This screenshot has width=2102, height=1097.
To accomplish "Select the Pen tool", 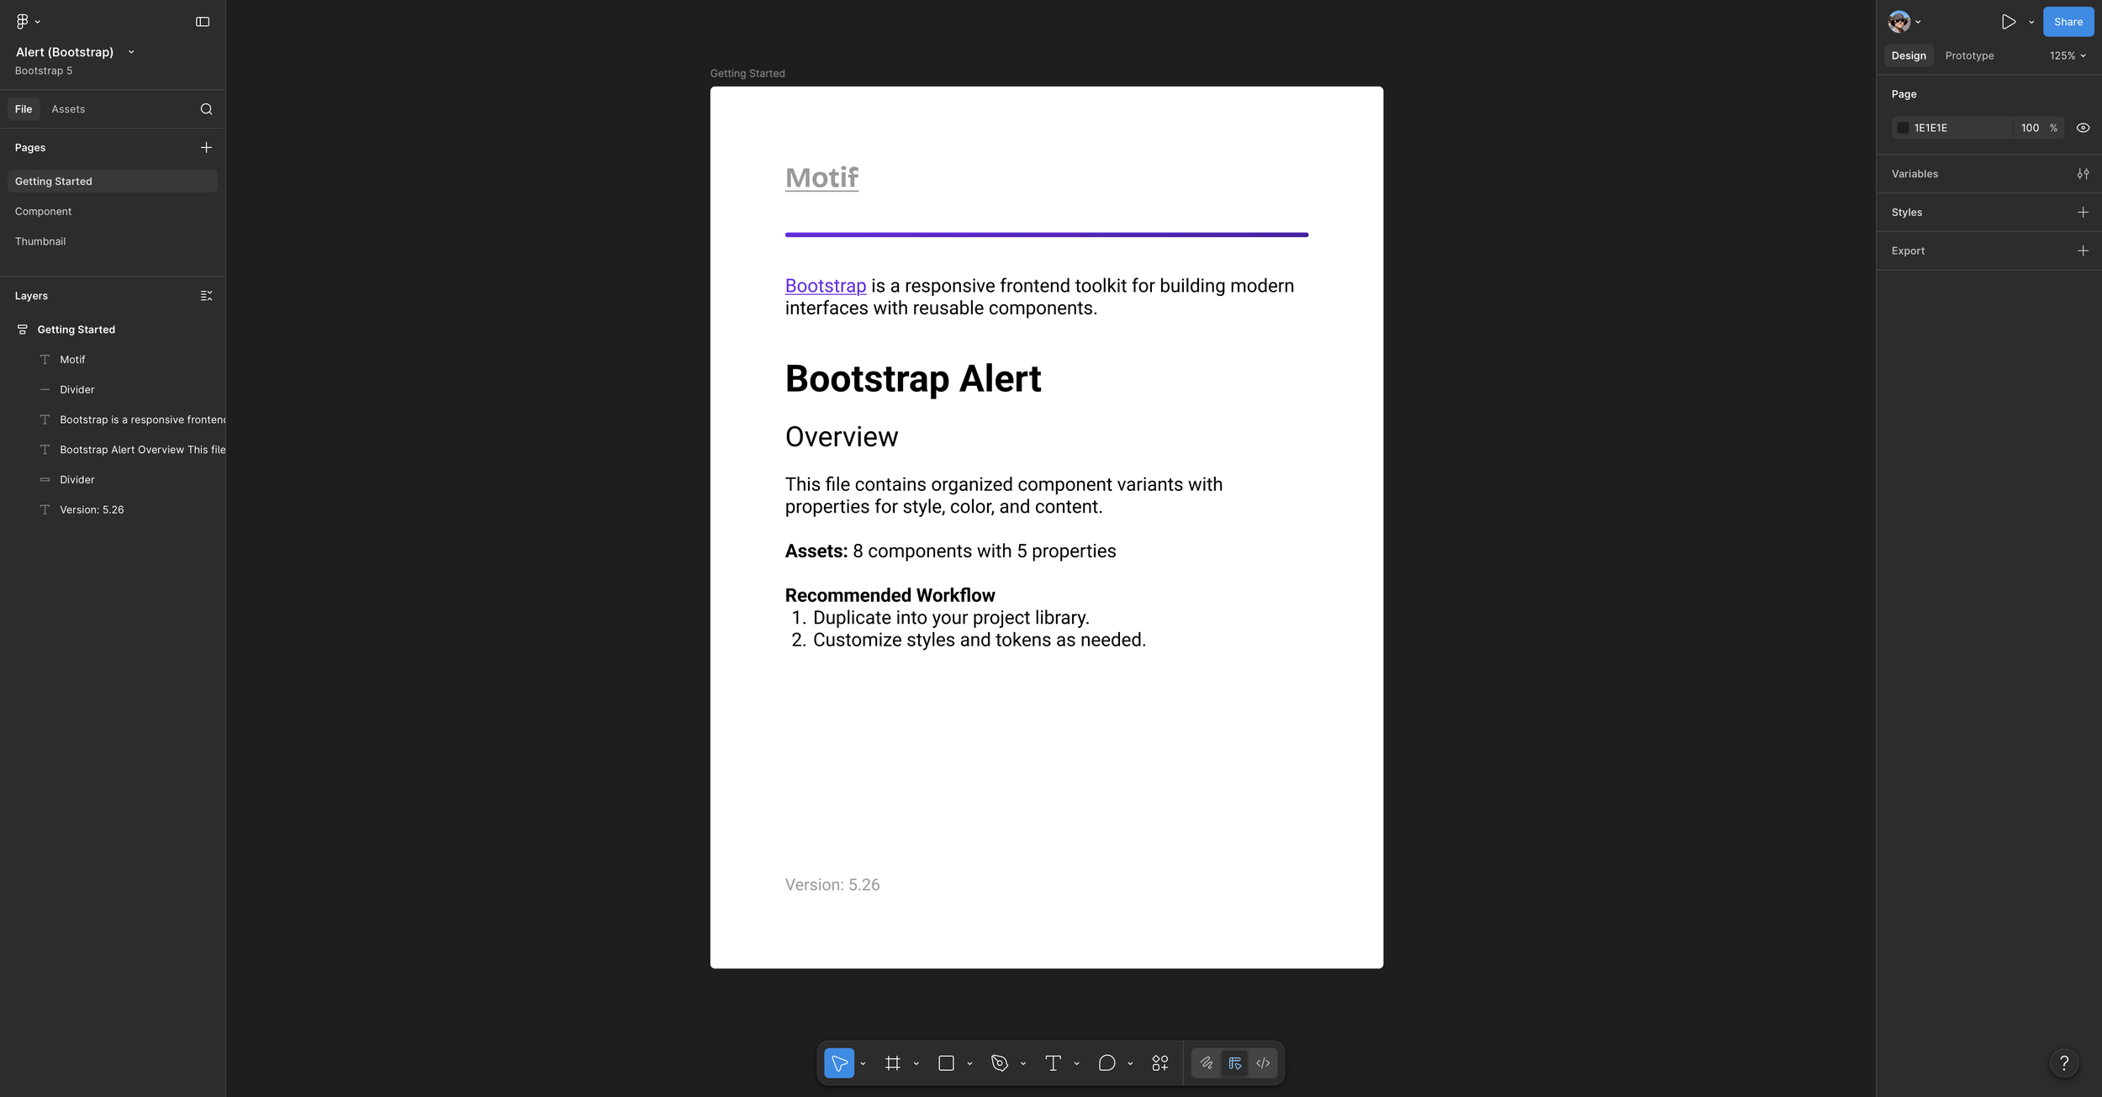I will [1000, 1063].
